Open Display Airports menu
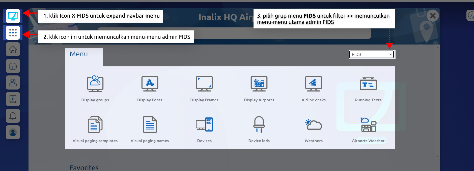The width and height of the screenshot is (474, 171). [259, 89]
